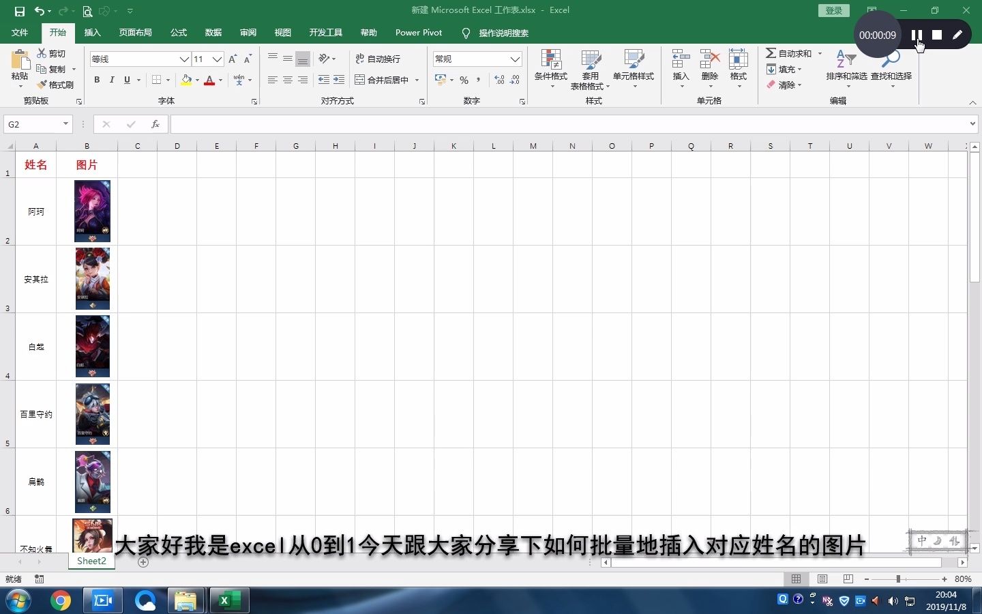Switch to the 数据 tab

(x=213, y=33)
